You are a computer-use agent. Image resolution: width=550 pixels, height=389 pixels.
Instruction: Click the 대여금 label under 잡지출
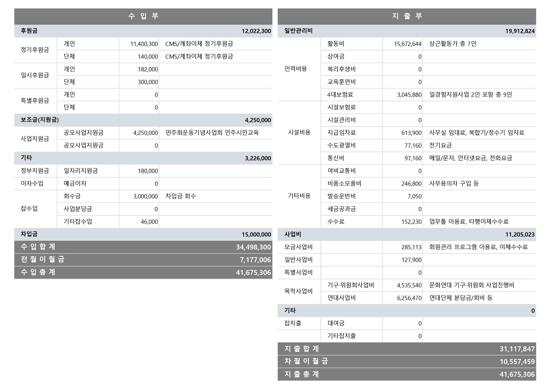point(336,323)
